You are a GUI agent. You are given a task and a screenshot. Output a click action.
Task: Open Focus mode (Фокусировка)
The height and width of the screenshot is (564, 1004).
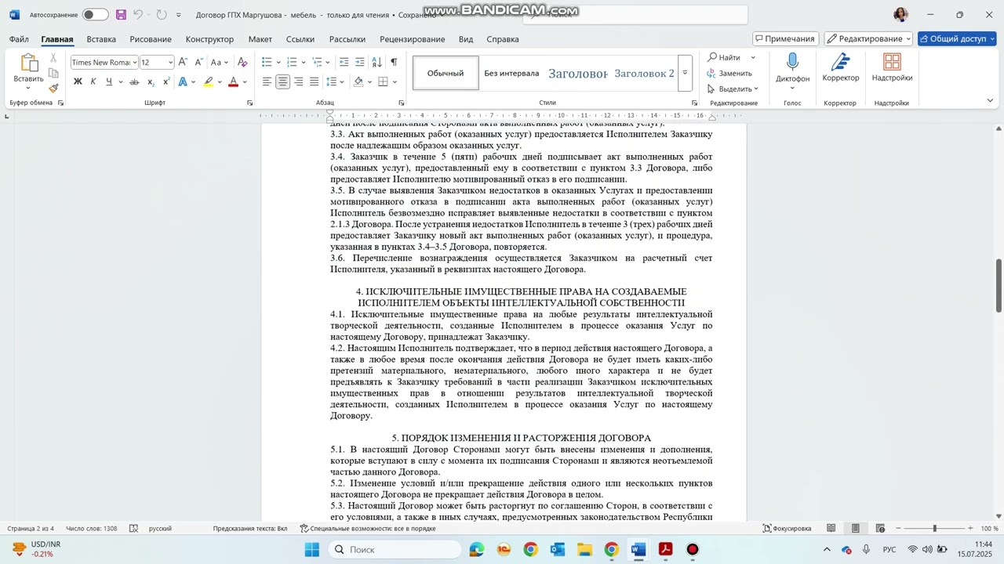pos(787,529)
